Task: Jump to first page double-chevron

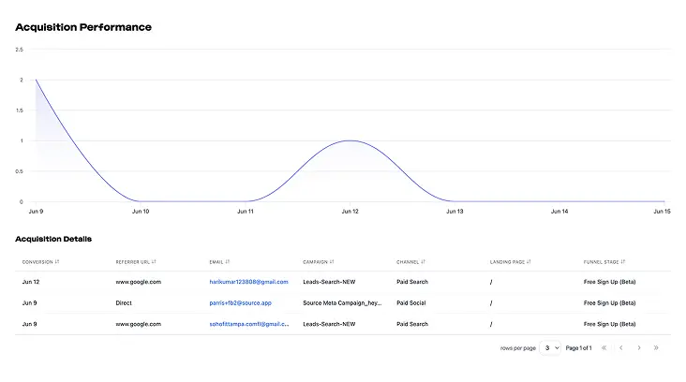Action: [604, 348]
